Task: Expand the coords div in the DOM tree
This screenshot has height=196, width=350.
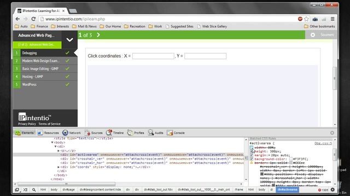Action: click(59, 167)
